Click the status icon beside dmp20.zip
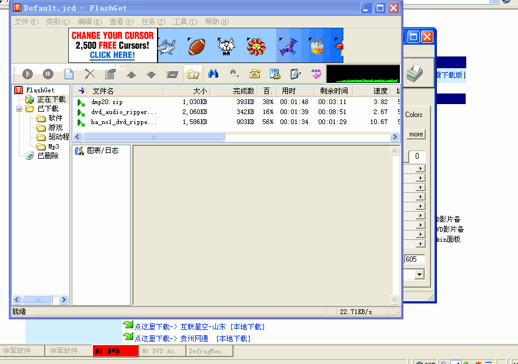The width and height of the screenshot is (518, 364). click(81, 102)
